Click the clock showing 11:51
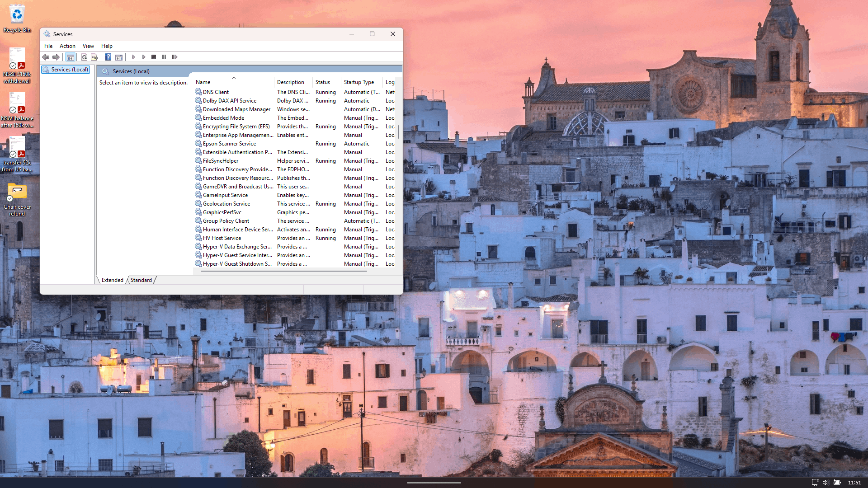 coord(854,483)
